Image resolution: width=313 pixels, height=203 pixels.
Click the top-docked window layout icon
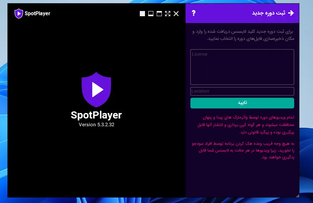(x=159, y=14)
